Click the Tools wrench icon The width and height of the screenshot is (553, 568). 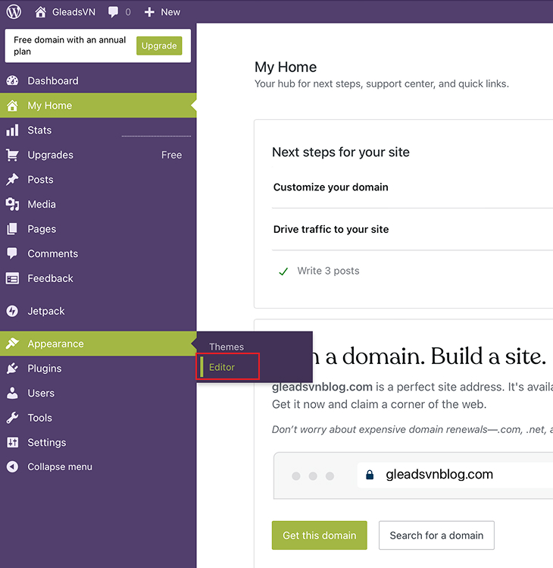point(12,418)
